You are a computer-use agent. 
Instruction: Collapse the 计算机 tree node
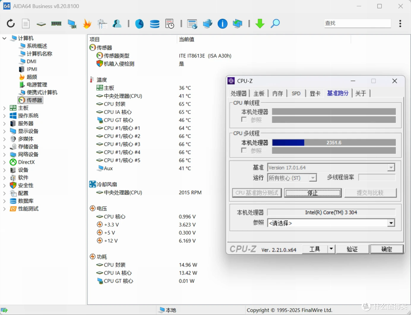click(x=4, y=38)
